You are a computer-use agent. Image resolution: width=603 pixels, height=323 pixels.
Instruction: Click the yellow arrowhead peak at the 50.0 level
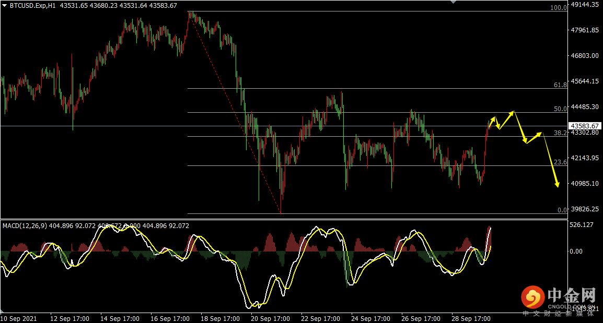pos(514,112)
